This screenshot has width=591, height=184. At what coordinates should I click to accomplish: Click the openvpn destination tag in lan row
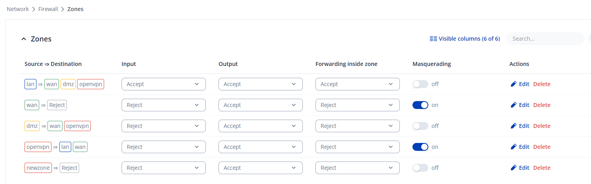[91, 84]
